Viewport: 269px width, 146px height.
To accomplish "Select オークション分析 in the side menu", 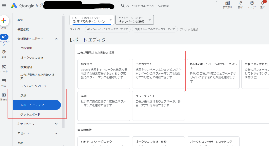I will coord(32,58).
